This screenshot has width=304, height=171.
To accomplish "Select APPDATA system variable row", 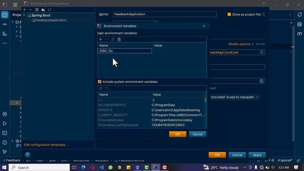I will [151, 110].
